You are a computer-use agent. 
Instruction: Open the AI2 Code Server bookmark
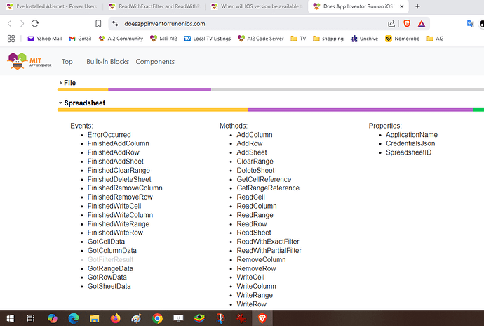coord(261,39)
